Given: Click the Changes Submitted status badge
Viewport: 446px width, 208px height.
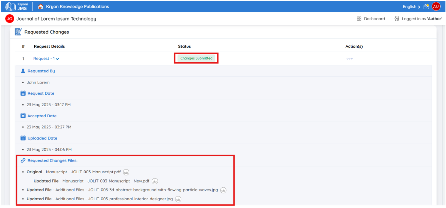Looking at the screenshot, I should point(196,58).
